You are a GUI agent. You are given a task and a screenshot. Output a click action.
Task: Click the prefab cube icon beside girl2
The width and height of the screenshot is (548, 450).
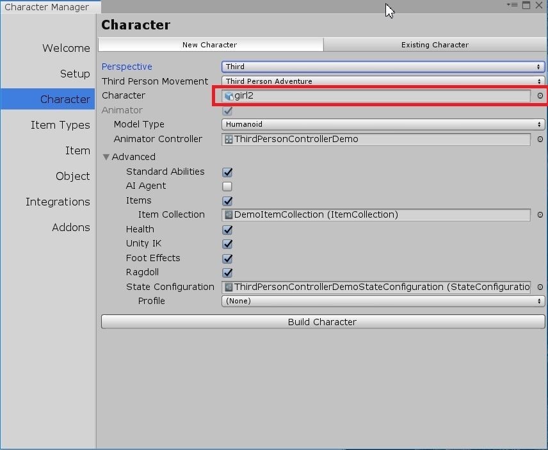[229, 95]
